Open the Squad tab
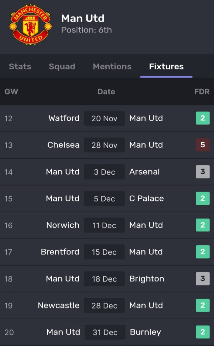 pos(62,67)
